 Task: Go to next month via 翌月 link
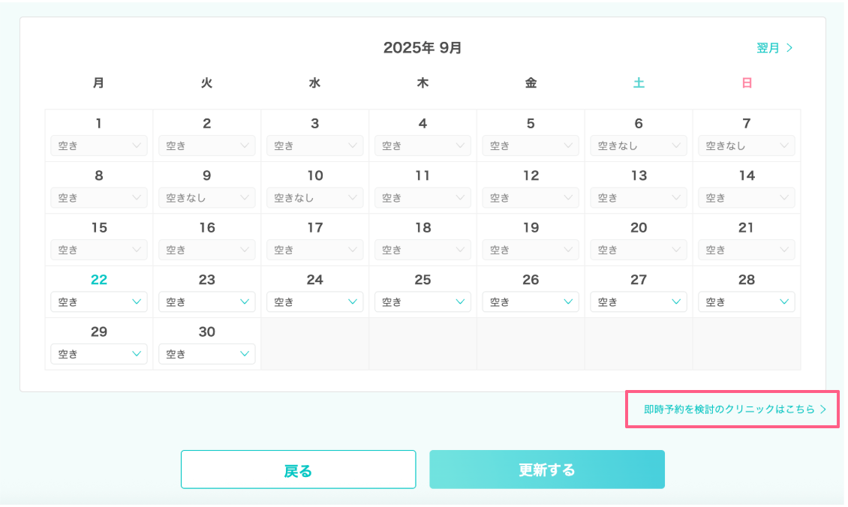point(774,48)
